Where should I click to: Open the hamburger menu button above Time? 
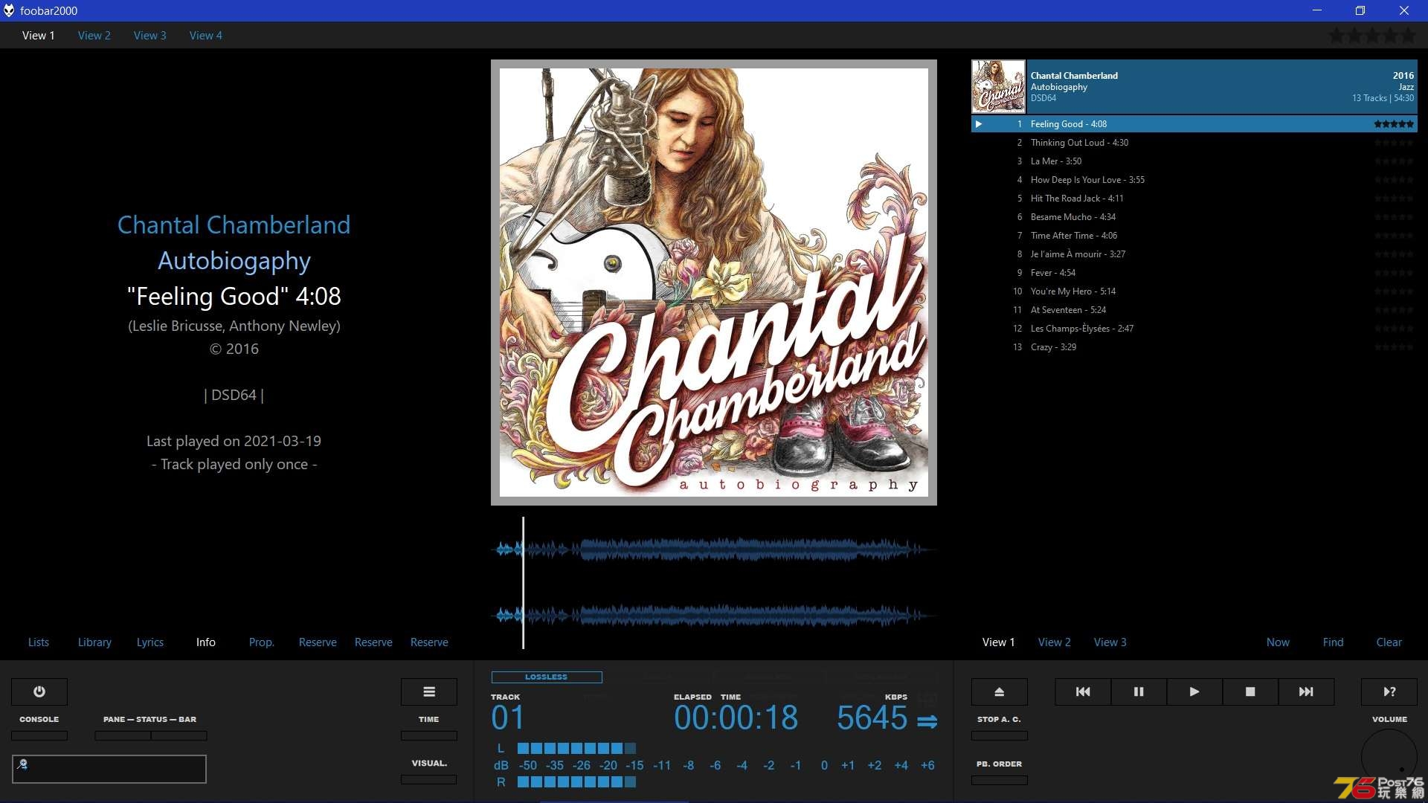pos(429,691)
